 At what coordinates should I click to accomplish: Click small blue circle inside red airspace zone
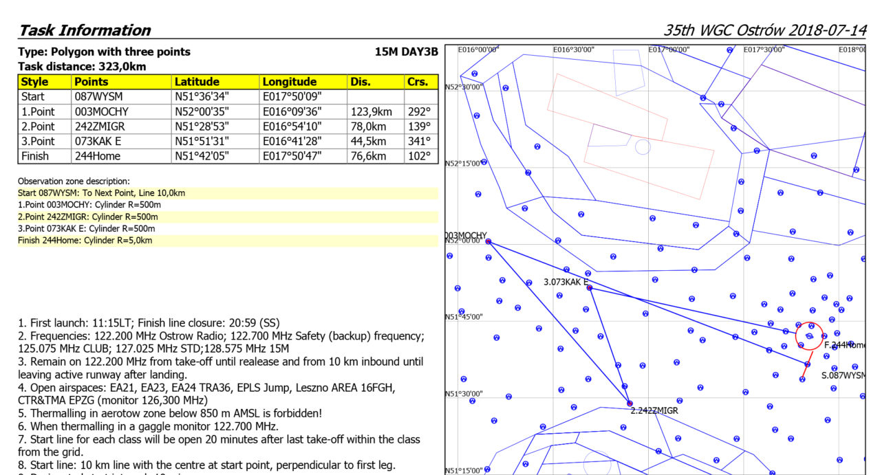(642, 146)
